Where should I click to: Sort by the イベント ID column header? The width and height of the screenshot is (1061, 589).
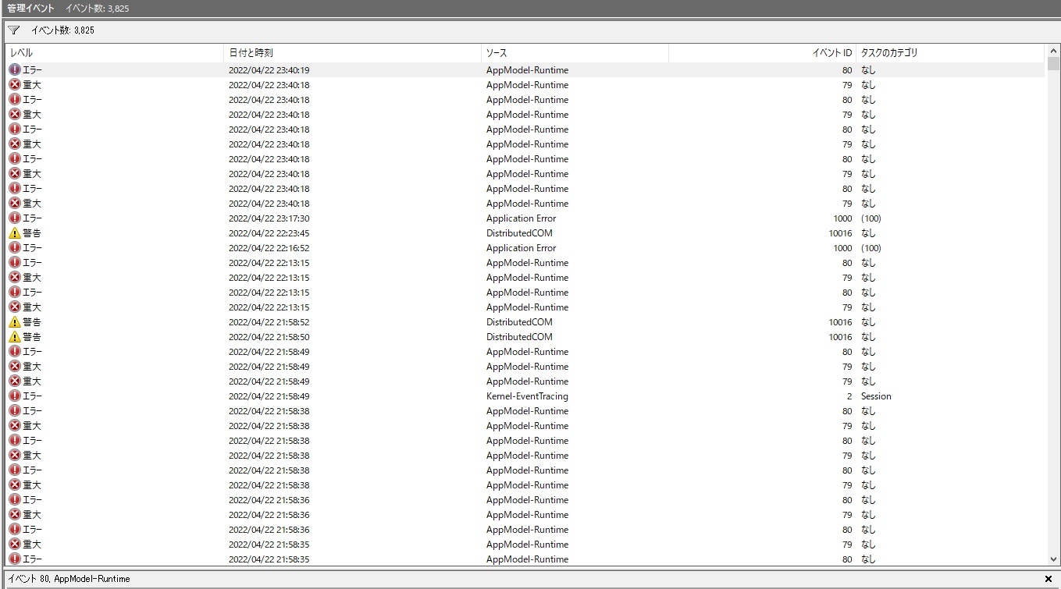coord(762,53)
